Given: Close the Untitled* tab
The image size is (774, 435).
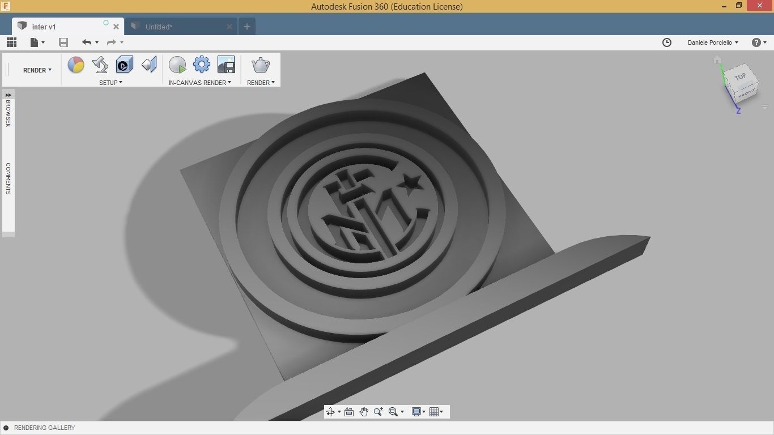Looking at the screenshot, I should (229, 27).
